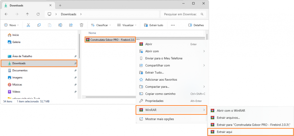The image size is (294, 136).
Task: Click the Delete trash icon in toolbar
Action: (x=81, y=25)
